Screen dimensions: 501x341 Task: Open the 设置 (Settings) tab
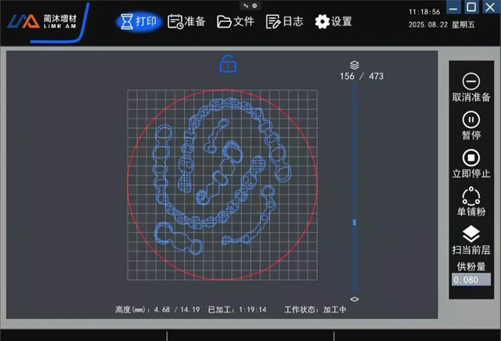tap(333, 21)
